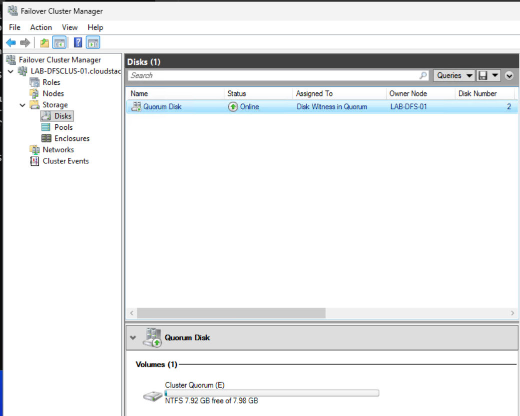Click the horizontal scrollbar right arrow

click(x=513, y=313)
